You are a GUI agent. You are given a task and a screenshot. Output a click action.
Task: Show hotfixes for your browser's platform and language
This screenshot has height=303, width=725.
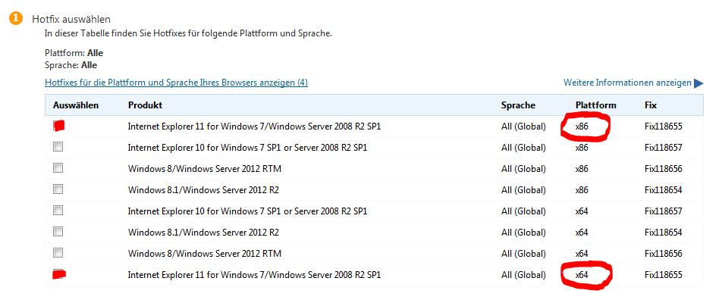tap(176, 83)
